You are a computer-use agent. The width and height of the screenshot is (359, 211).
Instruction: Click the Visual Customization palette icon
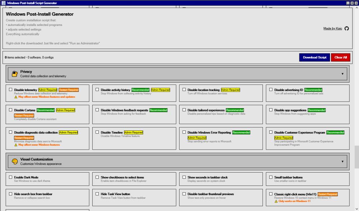click(x=15, y=161)
